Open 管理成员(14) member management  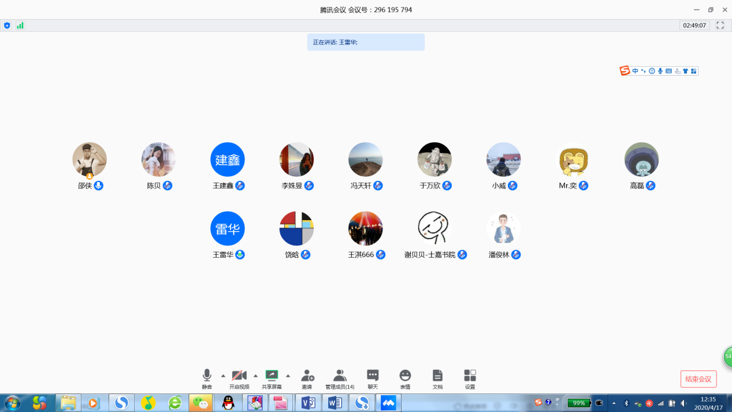(340, 378)
